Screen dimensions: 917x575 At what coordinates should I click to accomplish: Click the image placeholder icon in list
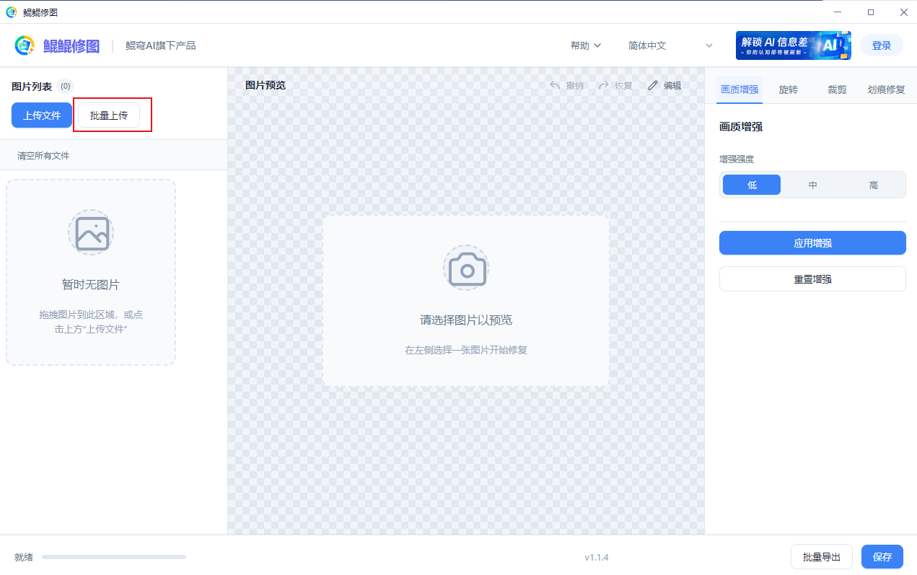click(x=91, y=232)
